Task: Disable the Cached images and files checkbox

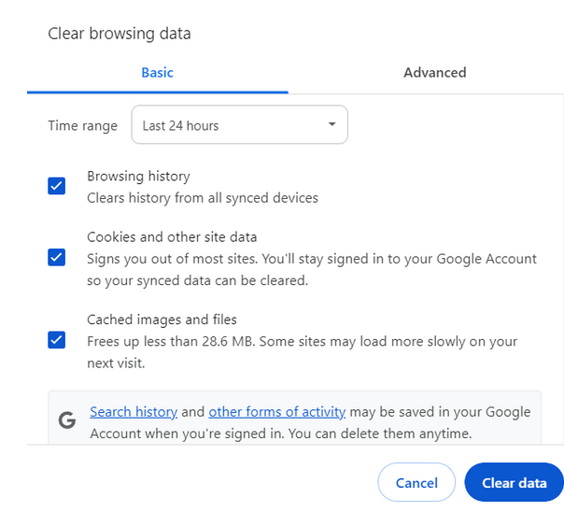Action: [57, 339]
